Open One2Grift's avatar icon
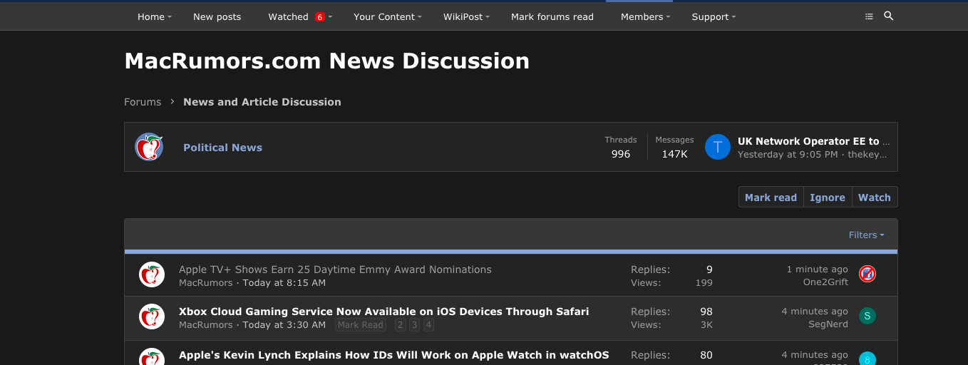The image size is (968, 365). pos(867,274)
